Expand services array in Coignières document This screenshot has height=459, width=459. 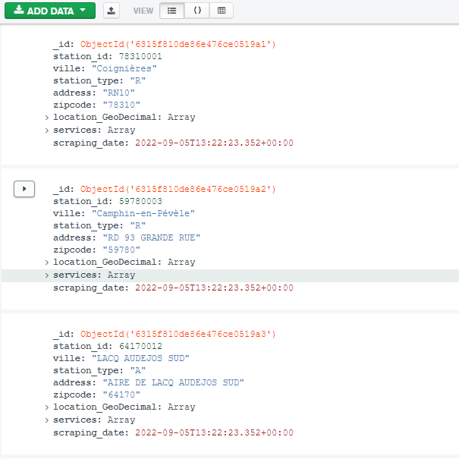47,130
